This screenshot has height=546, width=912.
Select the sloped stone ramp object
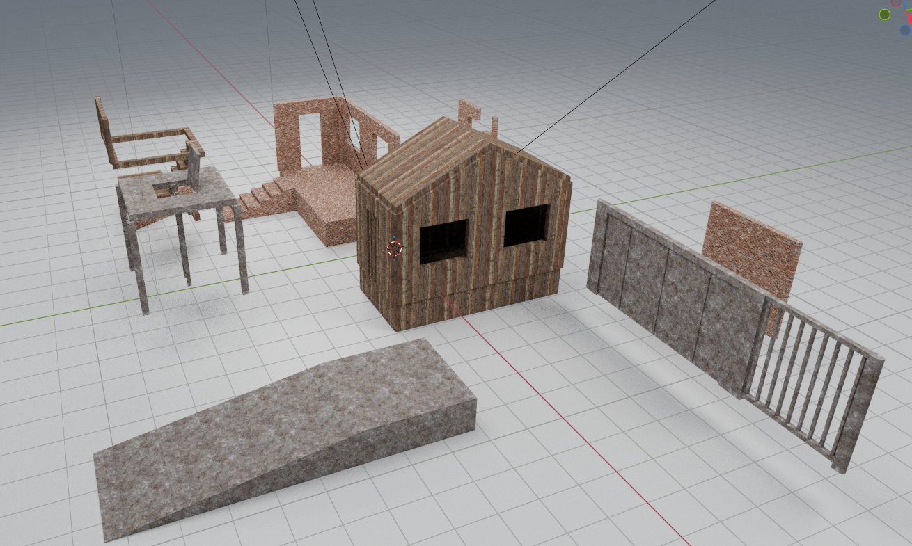pos(285,438)
